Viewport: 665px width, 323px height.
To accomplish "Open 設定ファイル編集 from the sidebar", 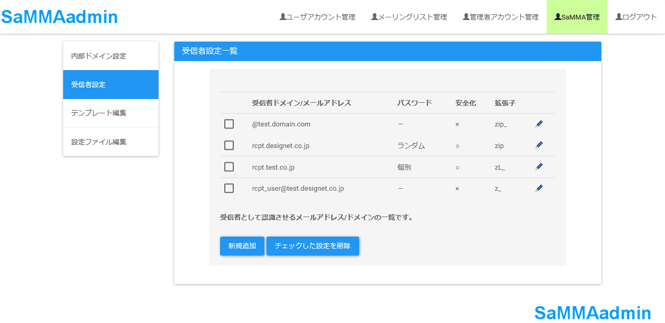I will 111,142.
